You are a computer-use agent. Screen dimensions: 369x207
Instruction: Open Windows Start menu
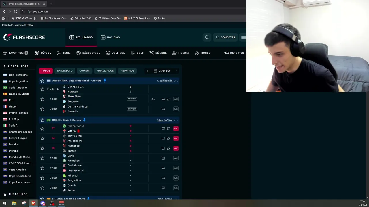tap(5, 203)
